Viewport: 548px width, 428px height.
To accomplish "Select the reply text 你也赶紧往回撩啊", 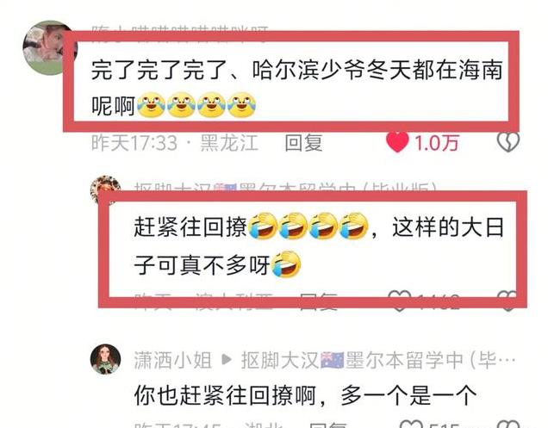I will 225,395.
